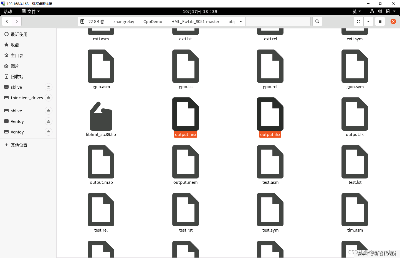
Task: Select the gpio.sym file icon
Action: (x=355, y=66)
